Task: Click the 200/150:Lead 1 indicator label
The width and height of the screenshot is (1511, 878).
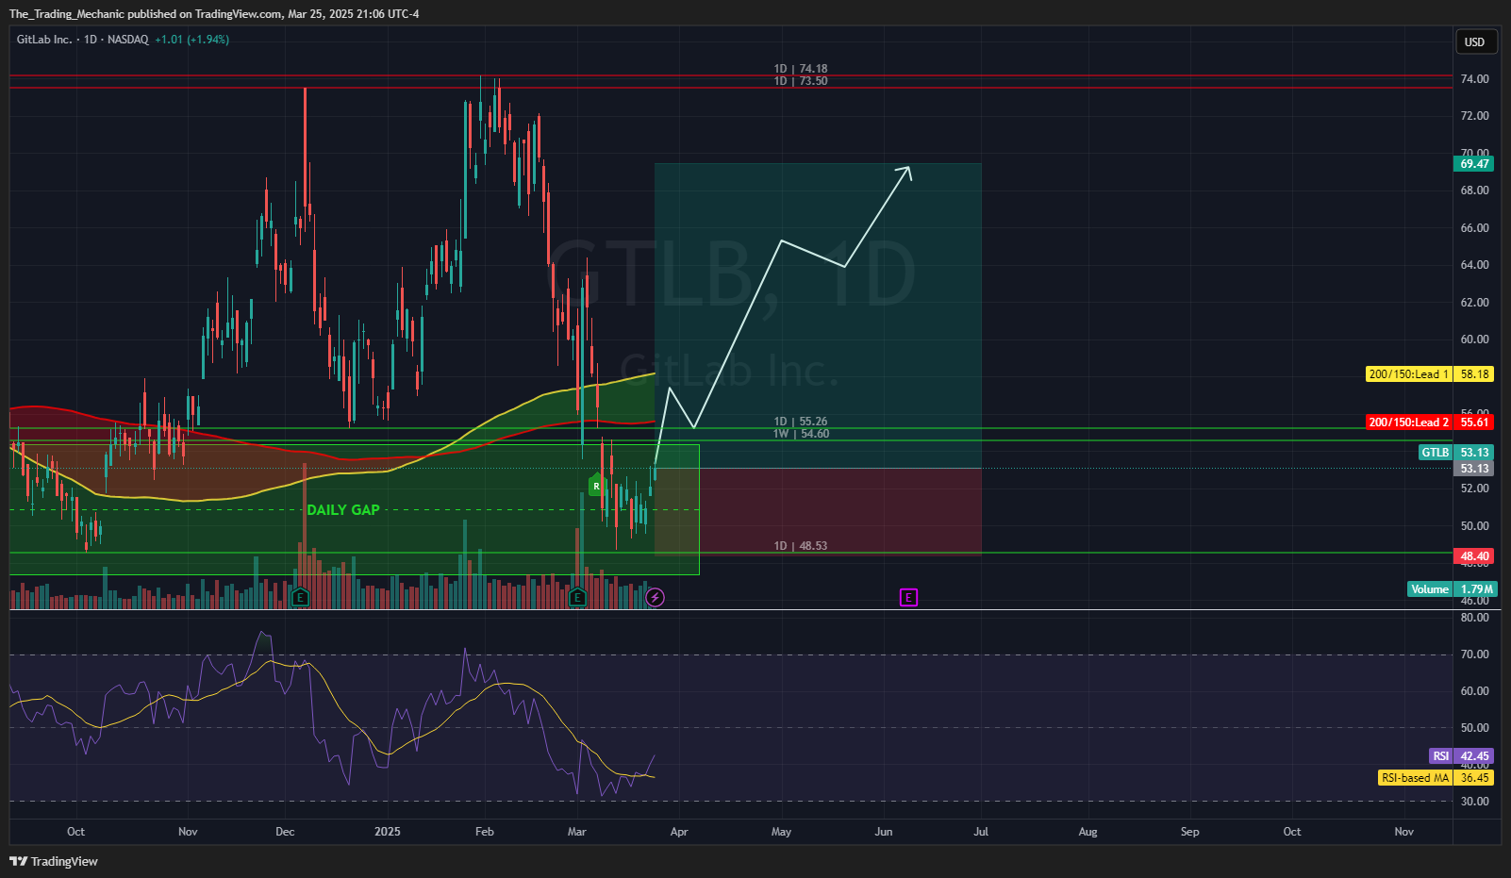Action: [x=1409, y=374]
